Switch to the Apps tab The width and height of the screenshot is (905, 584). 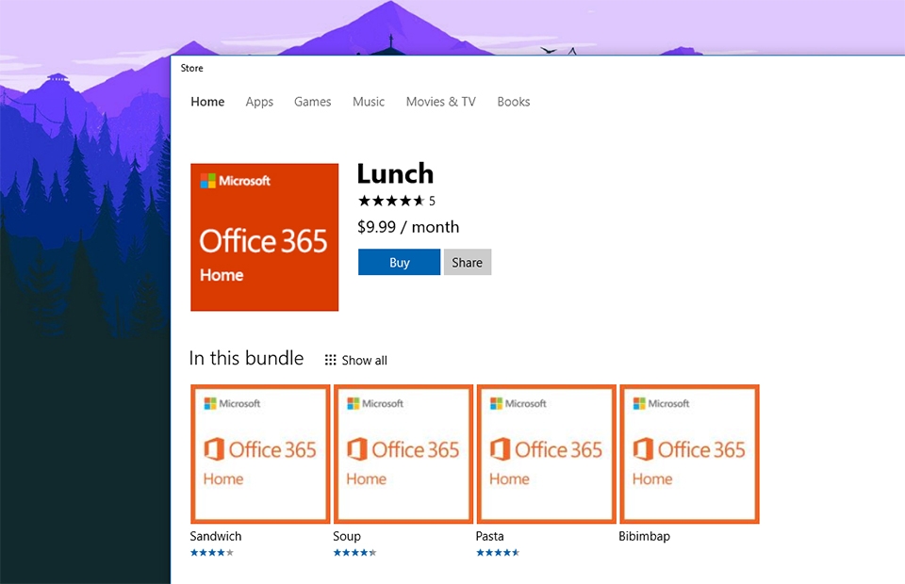point(259,101)
